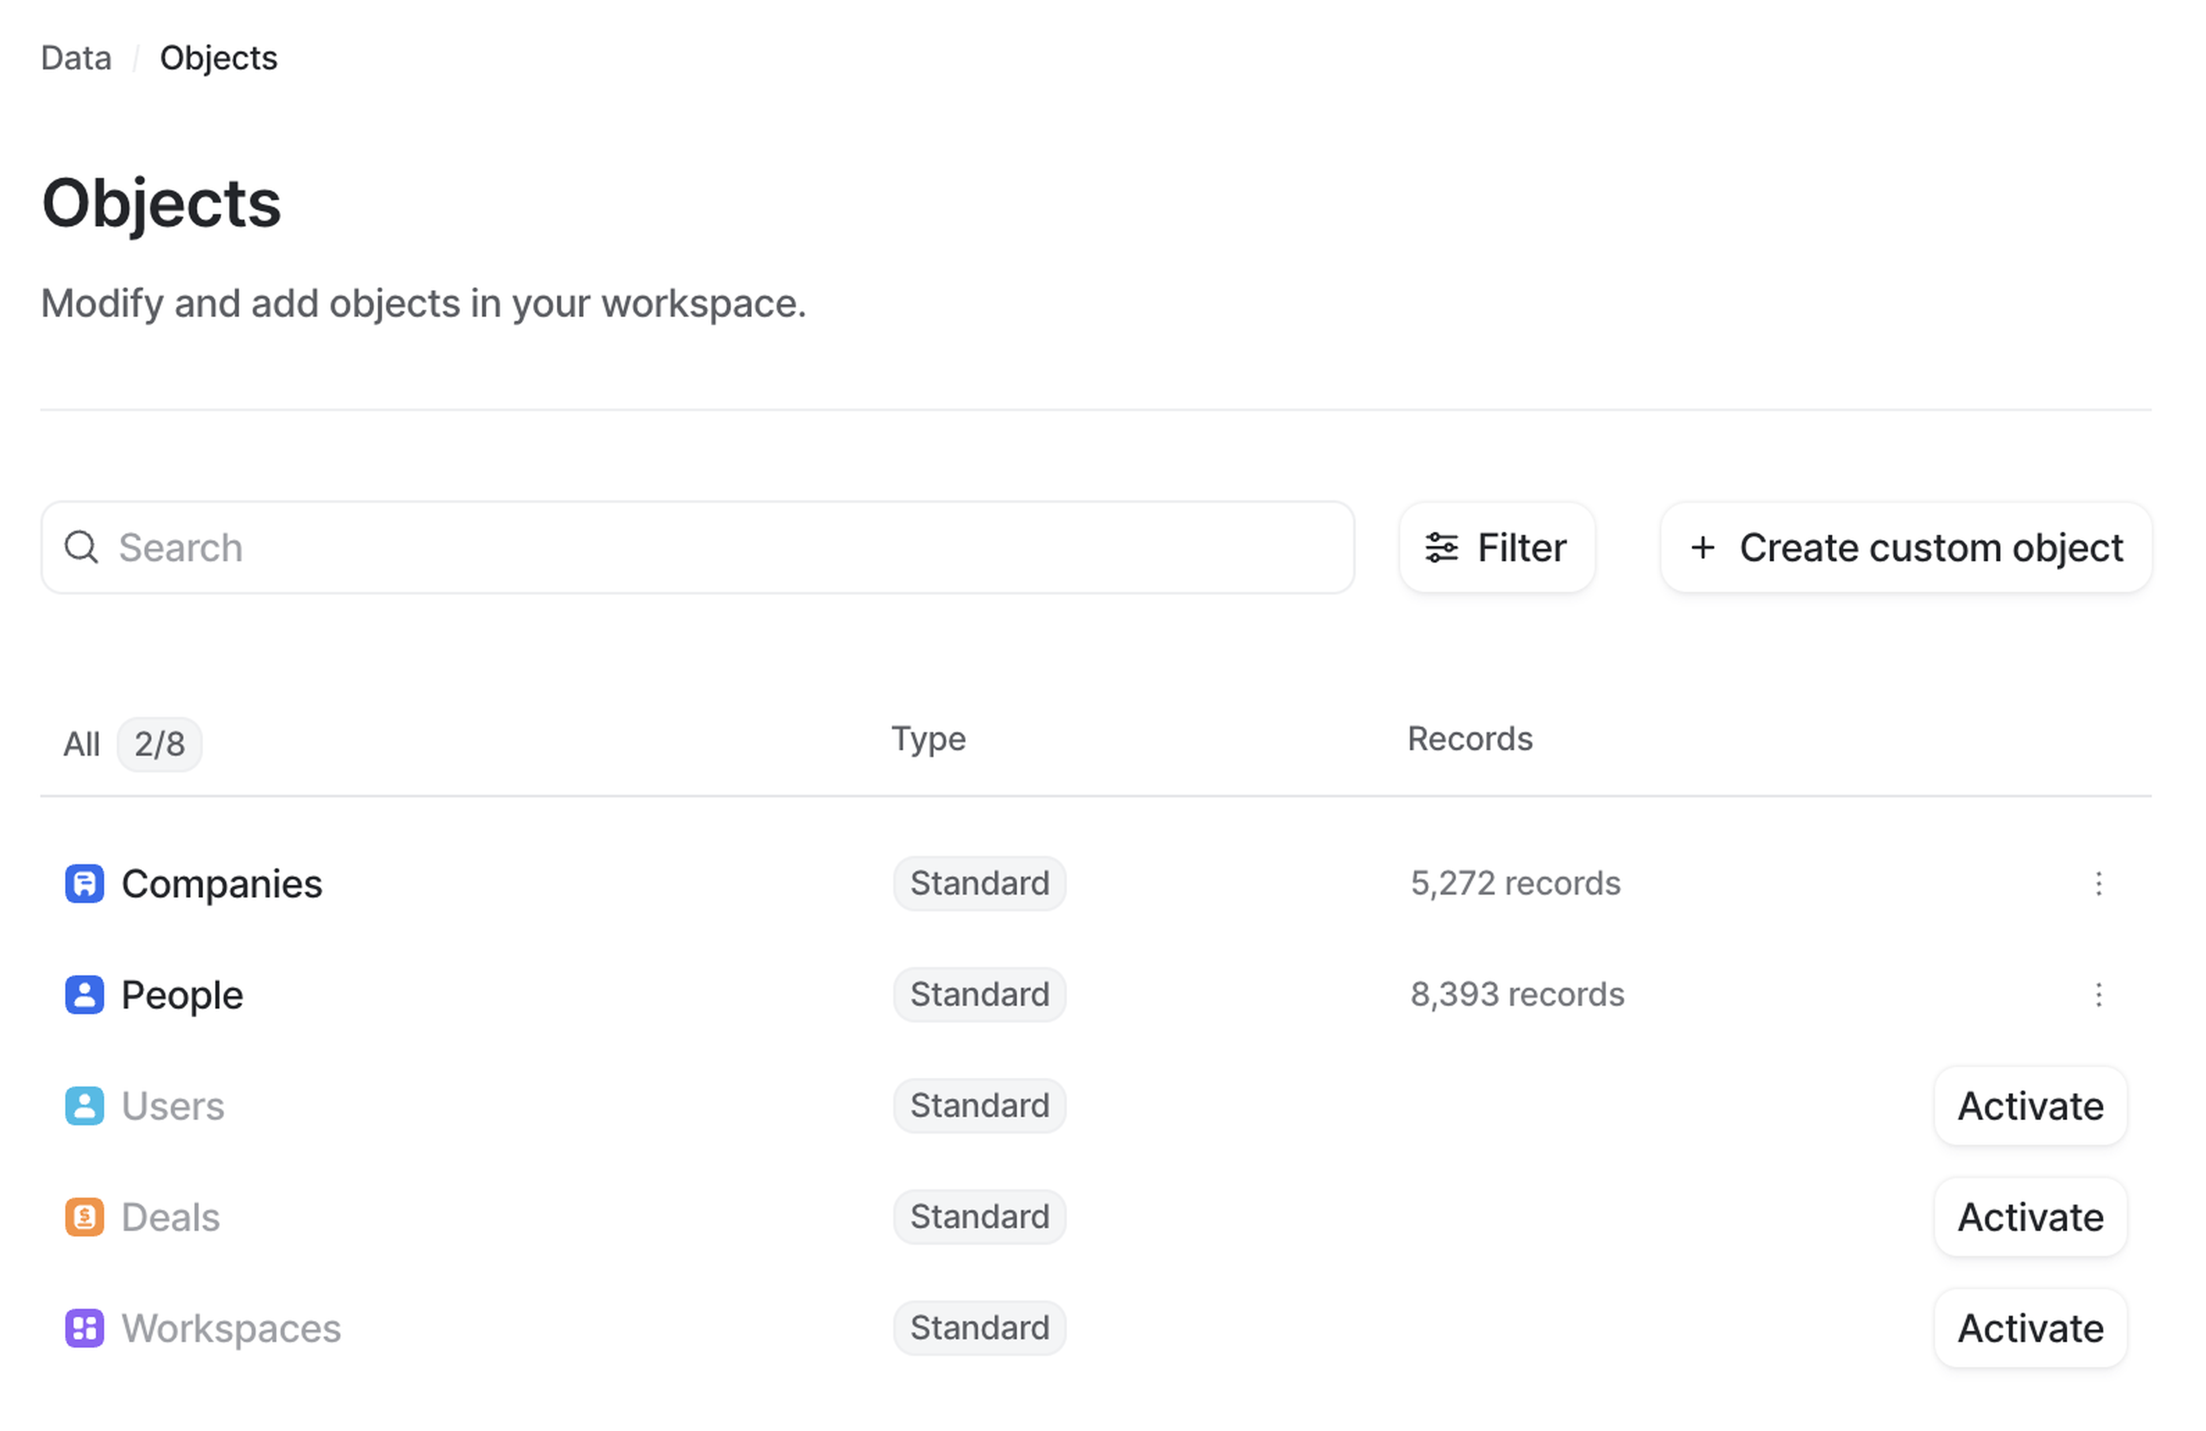Activate the Users object

point(2030,1106)
